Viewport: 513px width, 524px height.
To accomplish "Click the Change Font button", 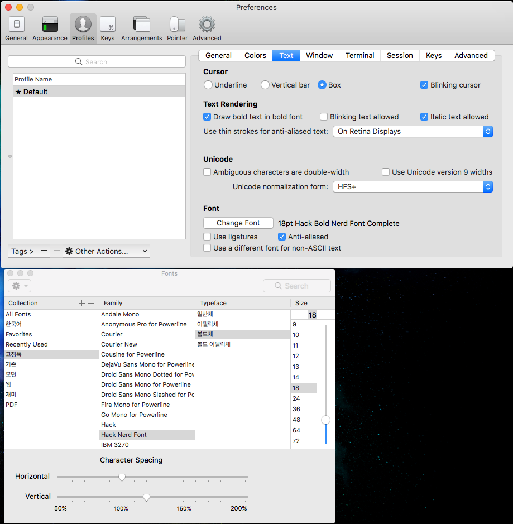I will tap(238, 223).
